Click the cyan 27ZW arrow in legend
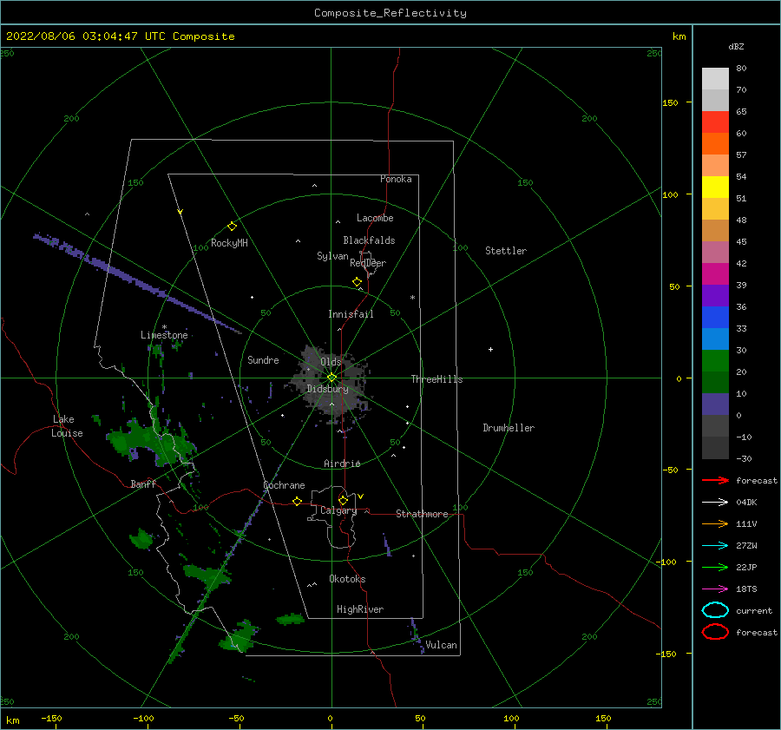 coord(715,546)
